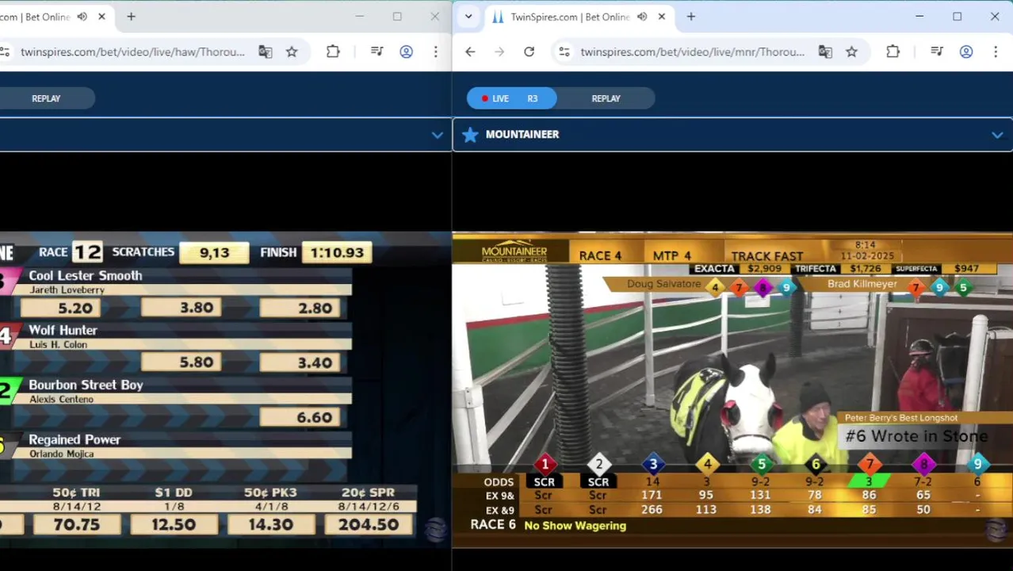The height and width of the screenshot is (571, 1013).
Task: Click the Hawthorne race 12 results video
Action: 225,389
